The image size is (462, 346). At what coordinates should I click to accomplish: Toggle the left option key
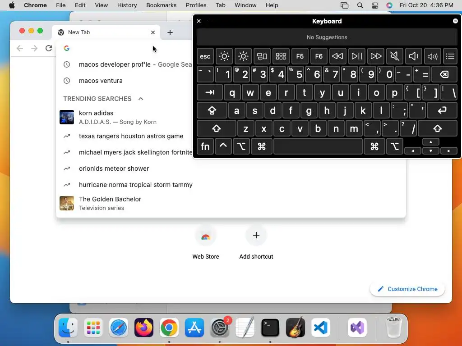241,146
